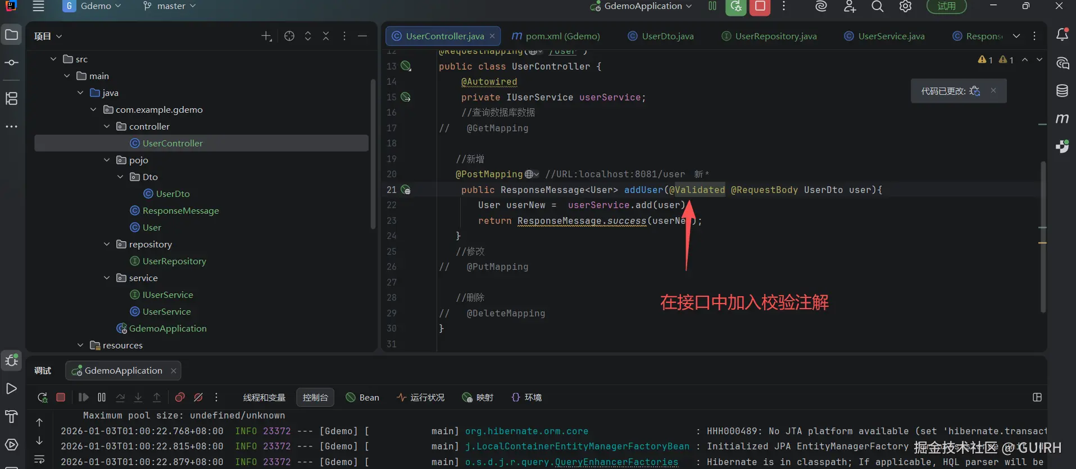Viewport: 1076px width, 469px height.
Task: Open the 环境 tab
Action: coord(526,397)
